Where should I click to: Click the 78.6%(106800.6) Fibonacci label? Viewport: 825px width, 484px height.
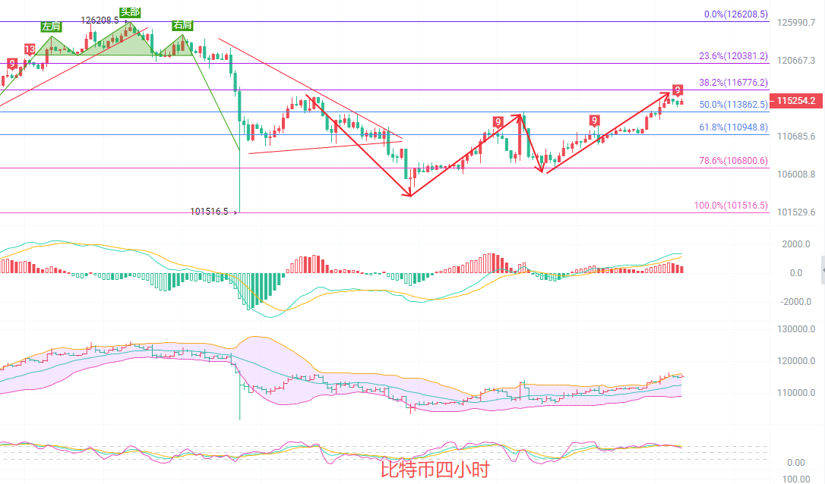(733, 161)
